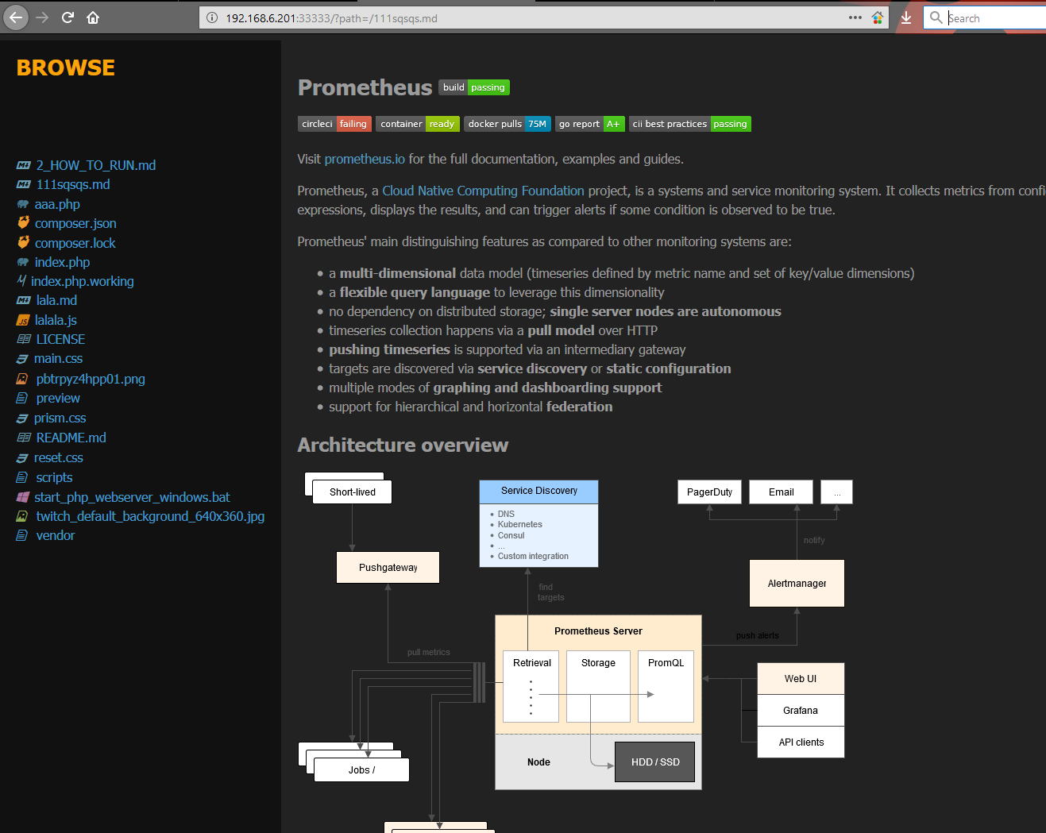Click the build passing badge
This screenshot has height=833, width=1046.
(474, 87)
